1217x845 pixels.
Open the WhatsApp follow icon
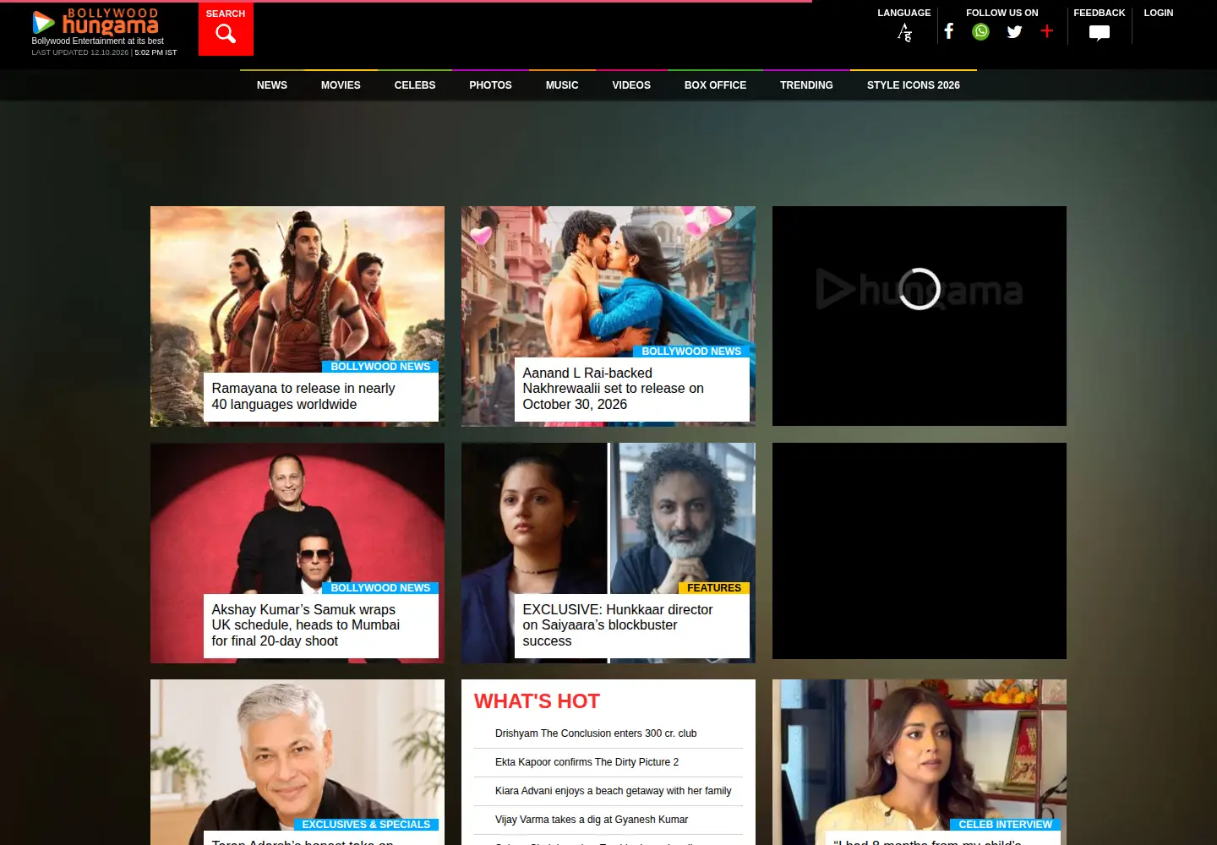pos(981,31)
